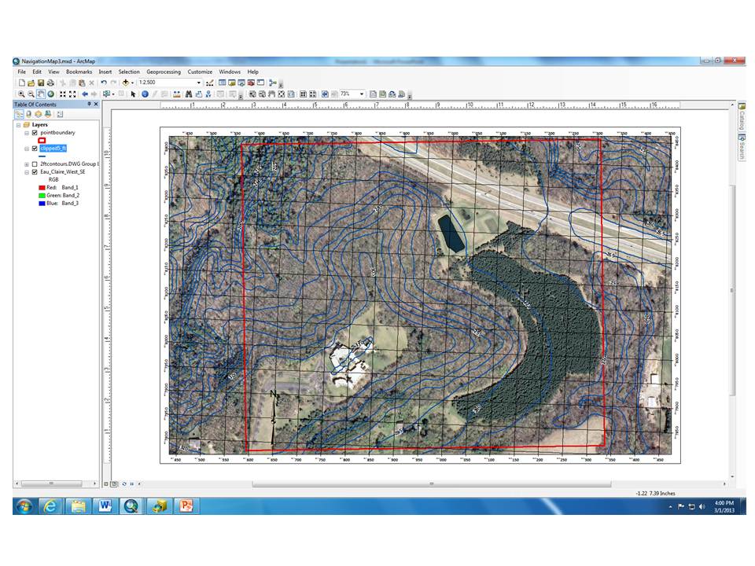Expand the 2ftcontours.DWG Group Layer
755x566 pixels.
point(27,164)
